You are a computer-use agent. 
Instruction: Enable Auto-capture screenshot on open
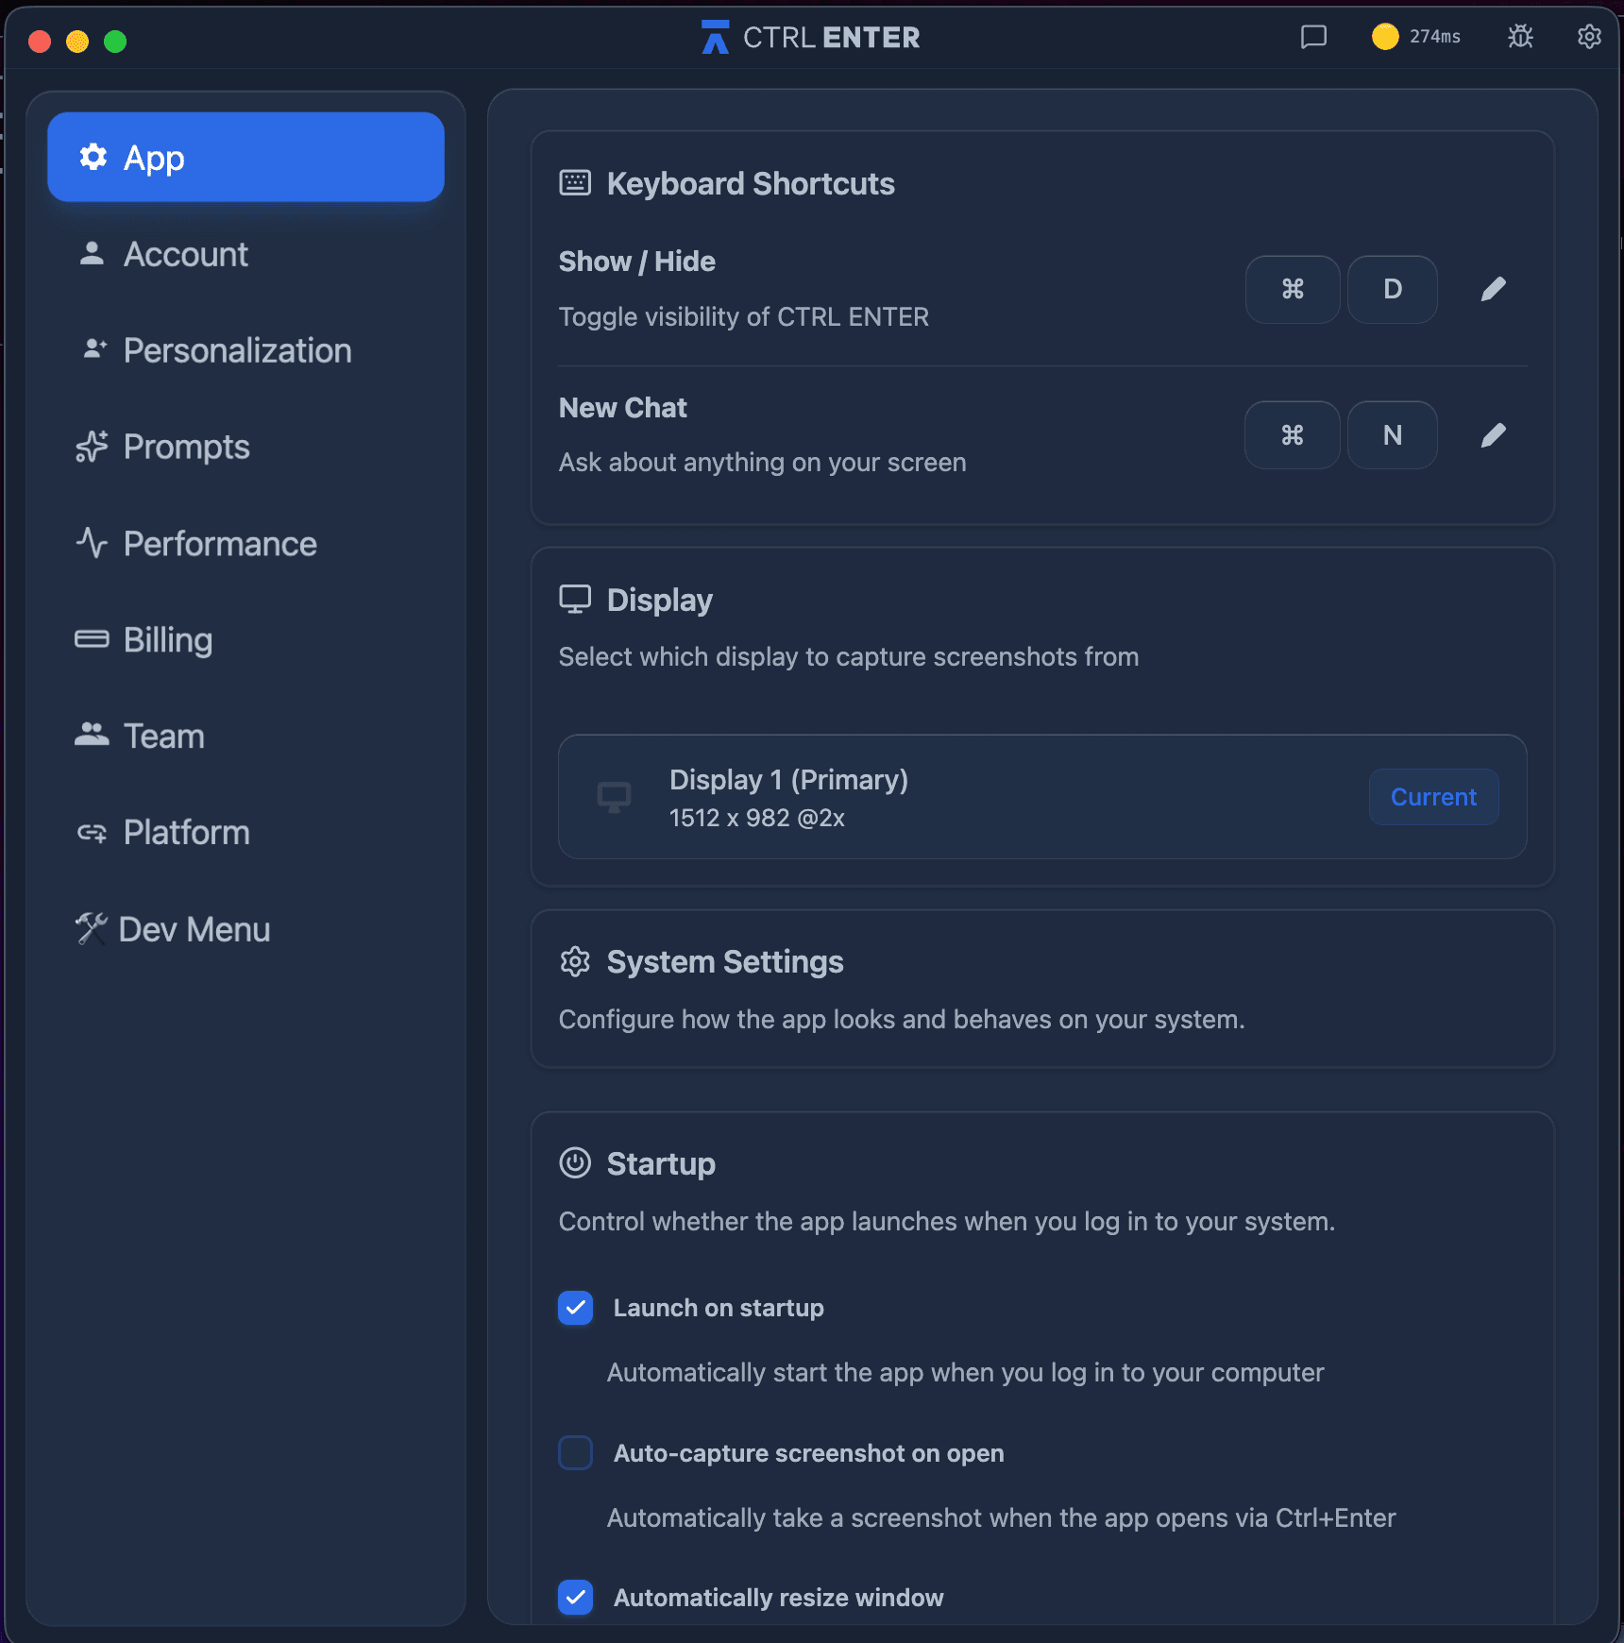tap(576, 1453)
